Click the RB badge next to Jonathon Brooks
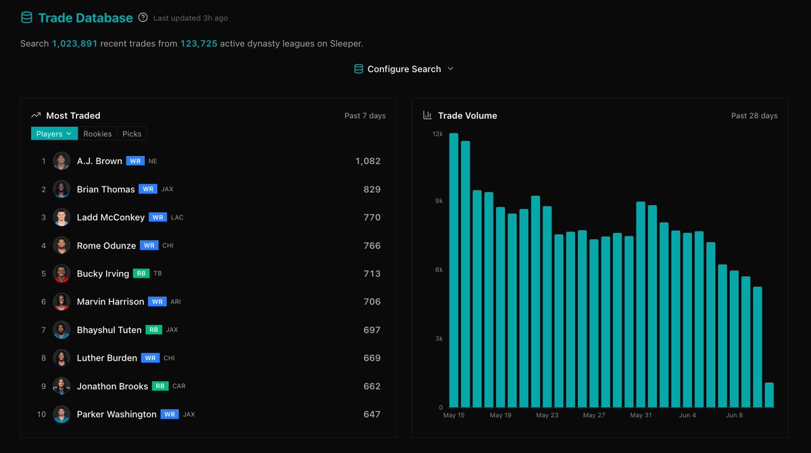Screen dimensions: 811x453 pyautogui.click(x=161, y=386)
